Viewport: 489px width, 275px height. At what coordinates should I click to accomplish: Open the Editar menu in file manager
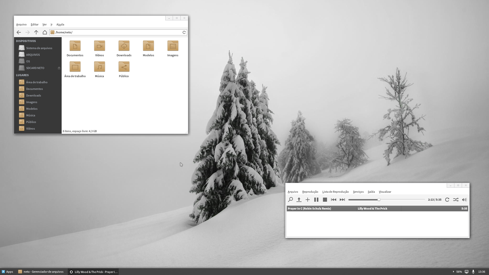[35, 24]
